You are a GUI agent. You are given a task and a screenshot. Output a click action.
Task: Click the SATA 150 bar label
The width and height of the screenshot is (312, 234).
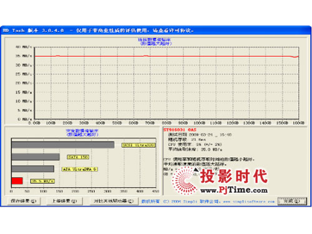point(78,157)
